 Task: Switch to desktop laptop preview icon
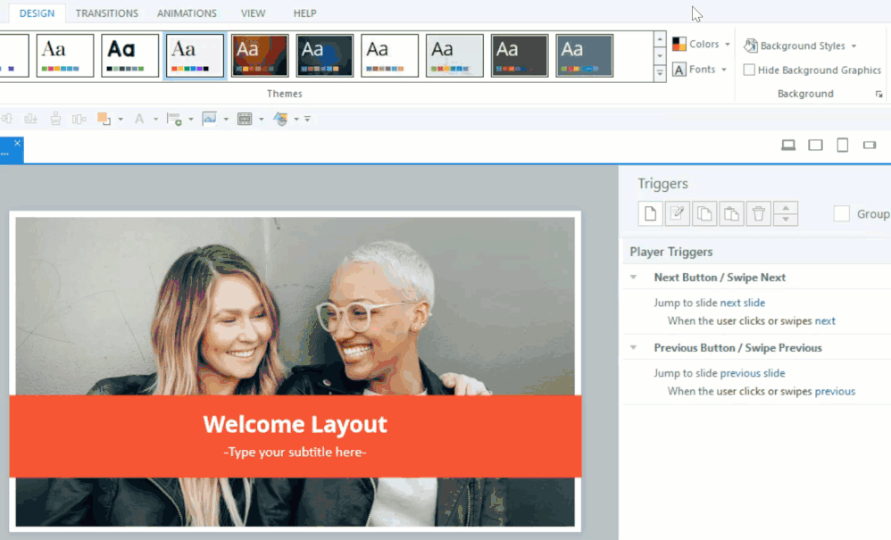pyautogui.click(x=788, y=145)
